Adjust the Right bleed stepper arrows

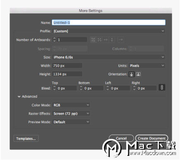click(134, 88)
